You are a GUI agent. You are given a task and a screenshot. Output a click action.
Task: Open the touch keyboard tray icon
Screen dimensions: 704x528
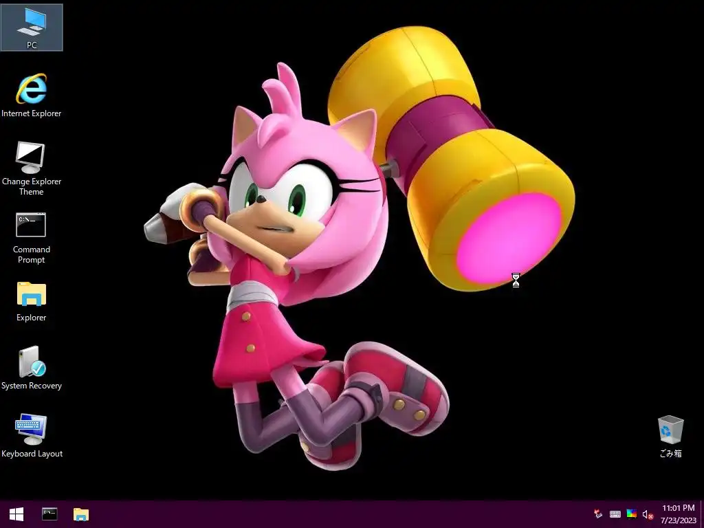point(615,514)
